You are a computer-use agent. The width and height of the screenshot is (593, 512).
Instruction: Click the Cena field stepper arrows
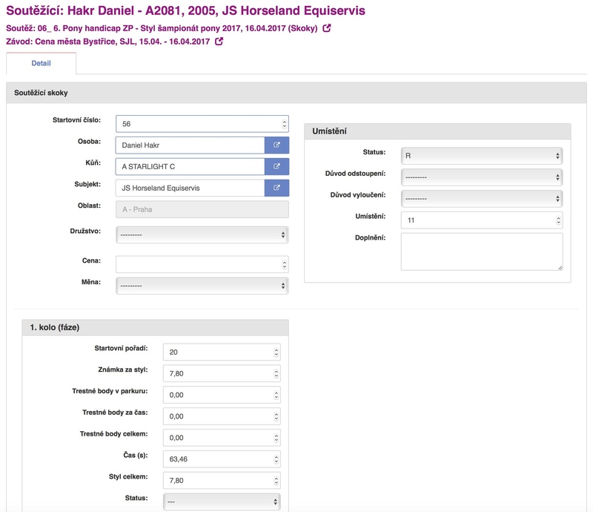pos(284,264)
